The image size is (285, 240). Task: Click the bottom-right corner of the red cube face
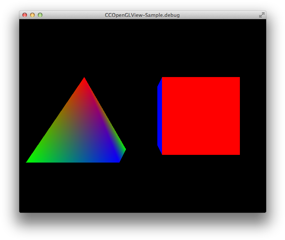(x=239, y=154)
